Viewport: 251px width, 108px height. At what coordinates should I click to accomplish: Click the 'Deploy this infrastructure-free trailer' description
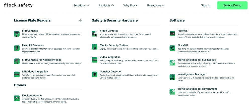129,49
